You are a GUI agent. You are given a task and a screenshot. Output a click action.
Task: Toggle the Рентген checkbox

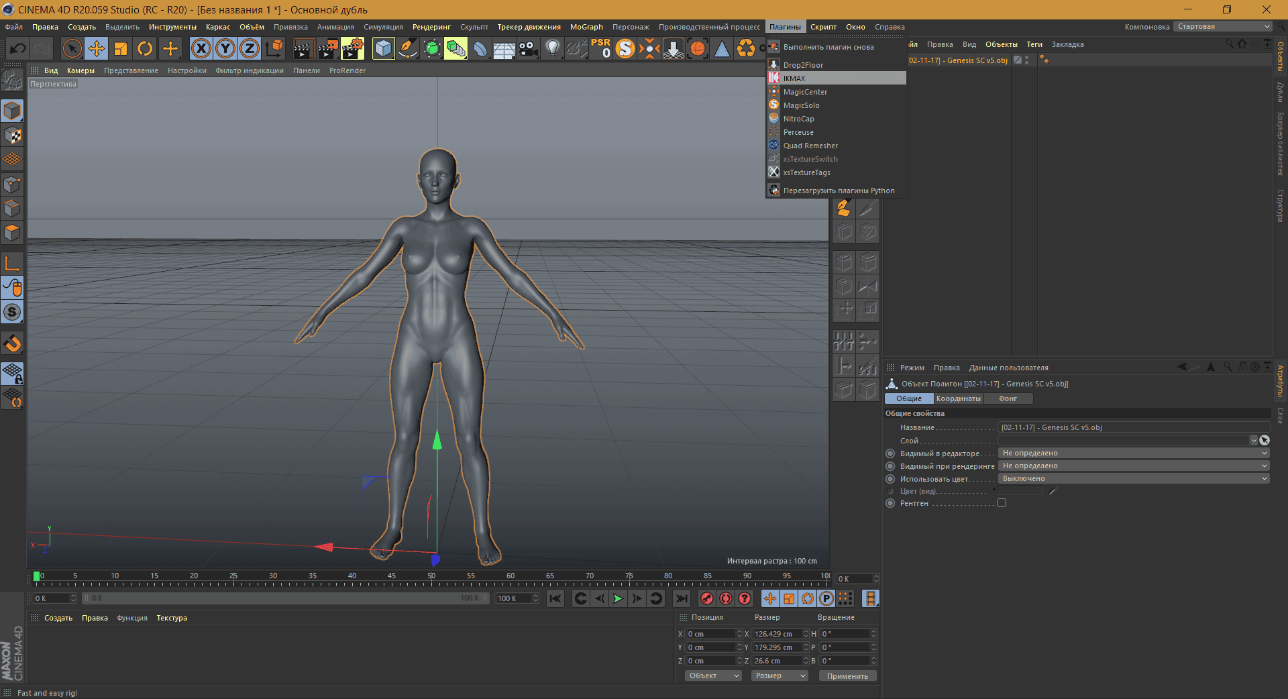point(1002,503)
